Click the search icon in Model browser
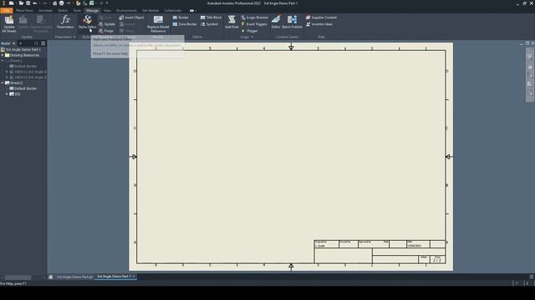The height and width of the screenshot is (300, 535). (36, 43)
